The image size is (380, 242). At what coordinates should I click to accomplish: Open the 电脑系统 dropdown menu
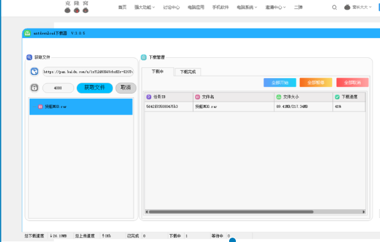pos(247,7)
